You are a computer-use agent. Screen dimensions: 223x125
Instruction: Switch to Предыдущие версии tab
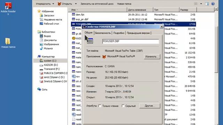tap(138, 33)
